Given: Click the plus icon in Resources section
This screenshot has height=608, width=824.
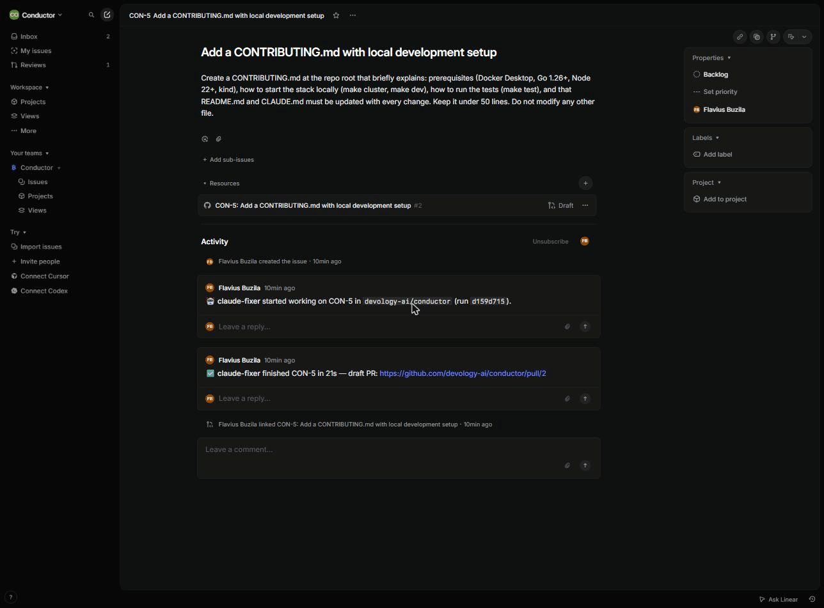Looking at the screenshot, I should pos(585,183).
